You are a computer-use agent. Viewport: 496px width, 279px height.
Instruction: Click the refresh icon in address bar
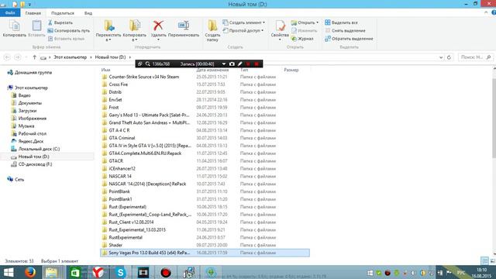[x=449, y=57]
